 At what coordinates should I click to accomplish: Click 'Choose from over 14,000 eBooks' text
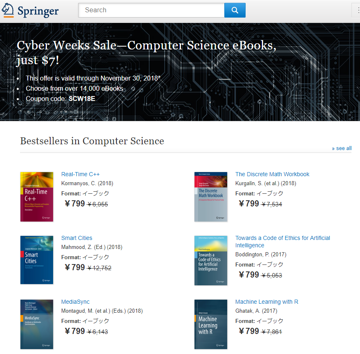pos(74,88)
